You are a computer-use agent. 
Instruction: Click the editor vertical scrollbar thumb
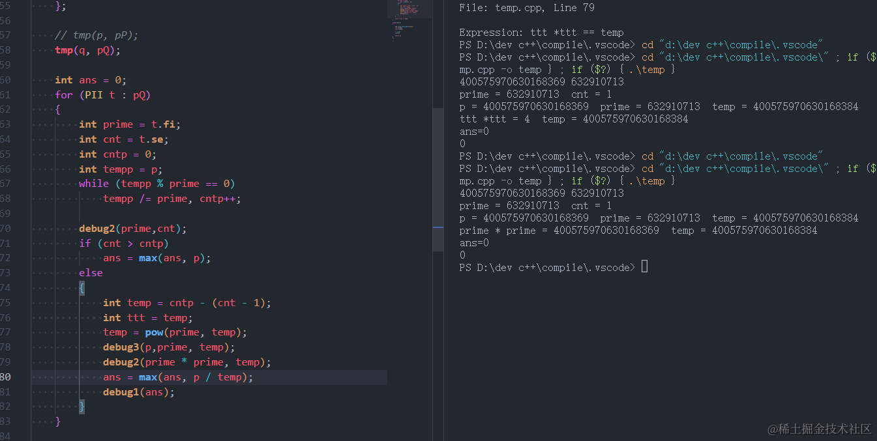click(x=438, y=179)
